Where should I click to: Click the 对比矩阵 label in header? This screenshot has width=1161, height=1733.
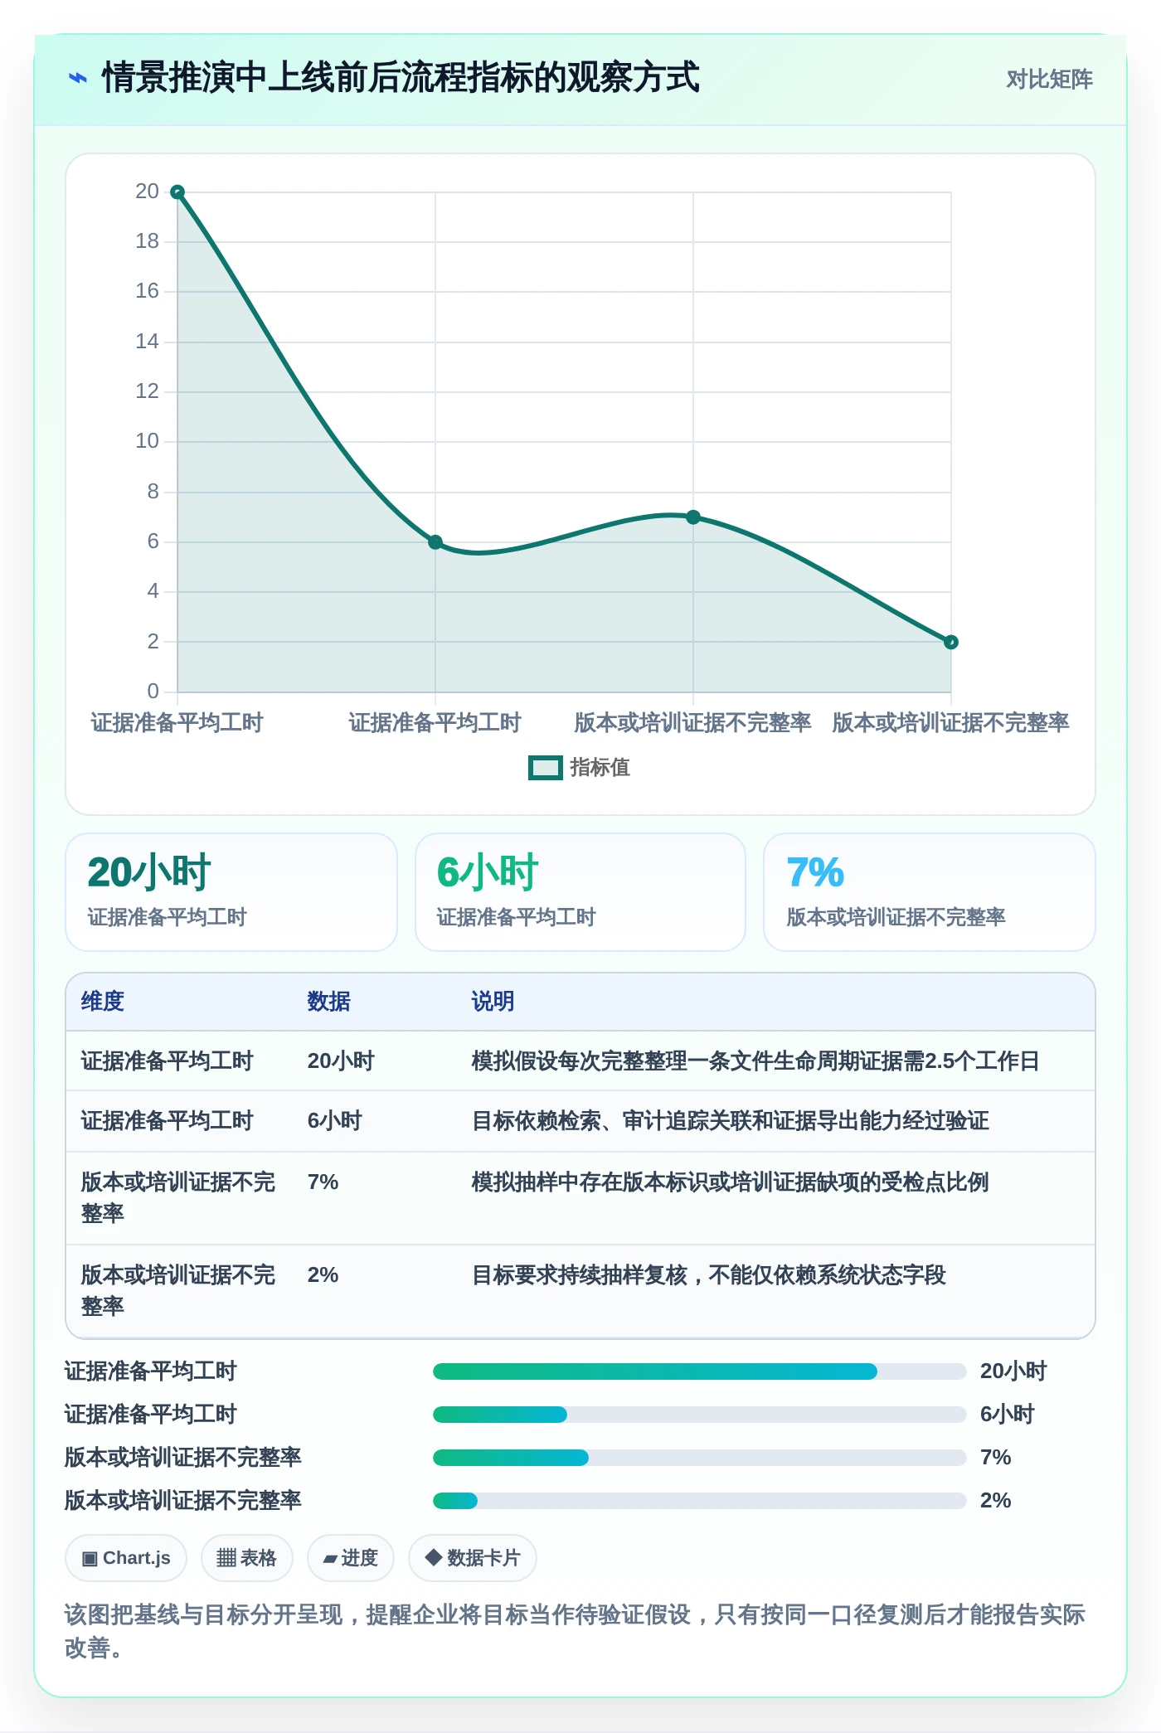click(x=1049, y=80)
